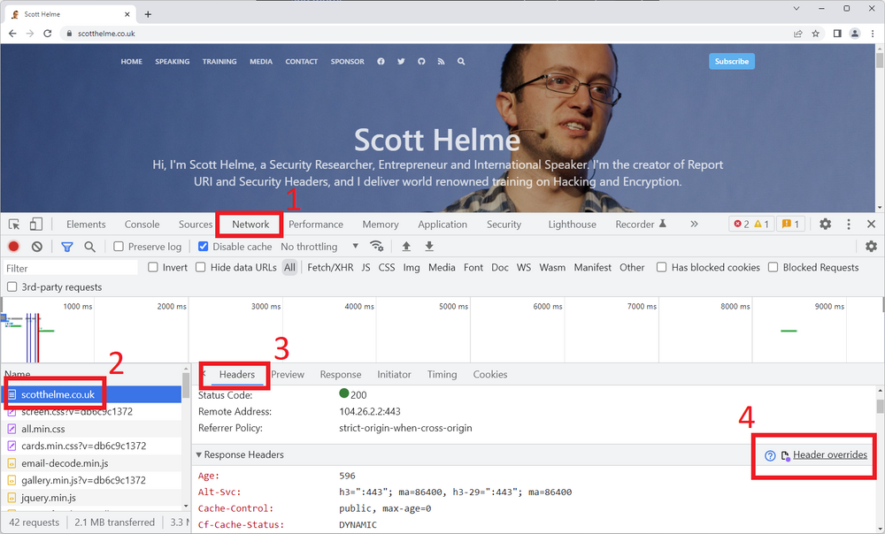Select the Inspect element tool
885x534 pixels.
click(x=13, y=224)
